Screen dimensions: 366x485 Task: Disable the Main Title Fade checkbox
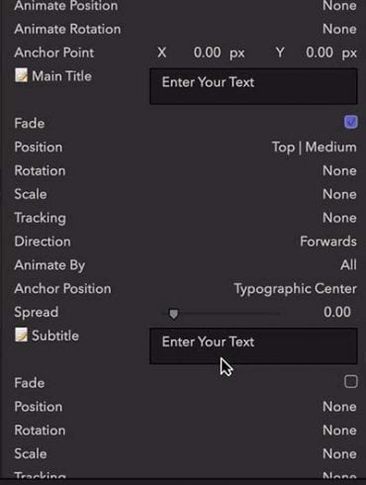click(350, 122)
